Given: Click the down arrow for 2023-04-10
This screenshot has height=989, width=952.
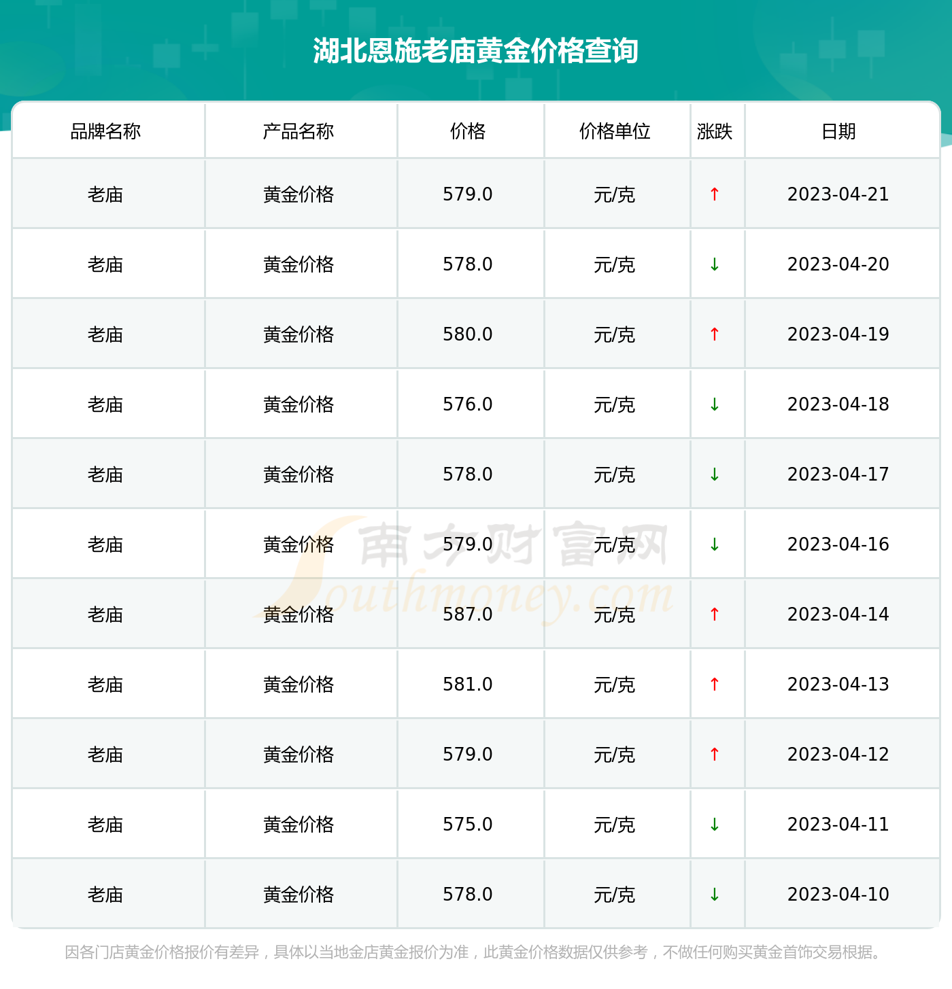Looking at the screenshot, I should click(x=714, y=895).
